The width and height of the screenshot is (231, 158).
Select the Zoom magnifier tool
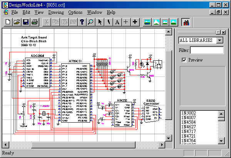[x=91, y=22]
